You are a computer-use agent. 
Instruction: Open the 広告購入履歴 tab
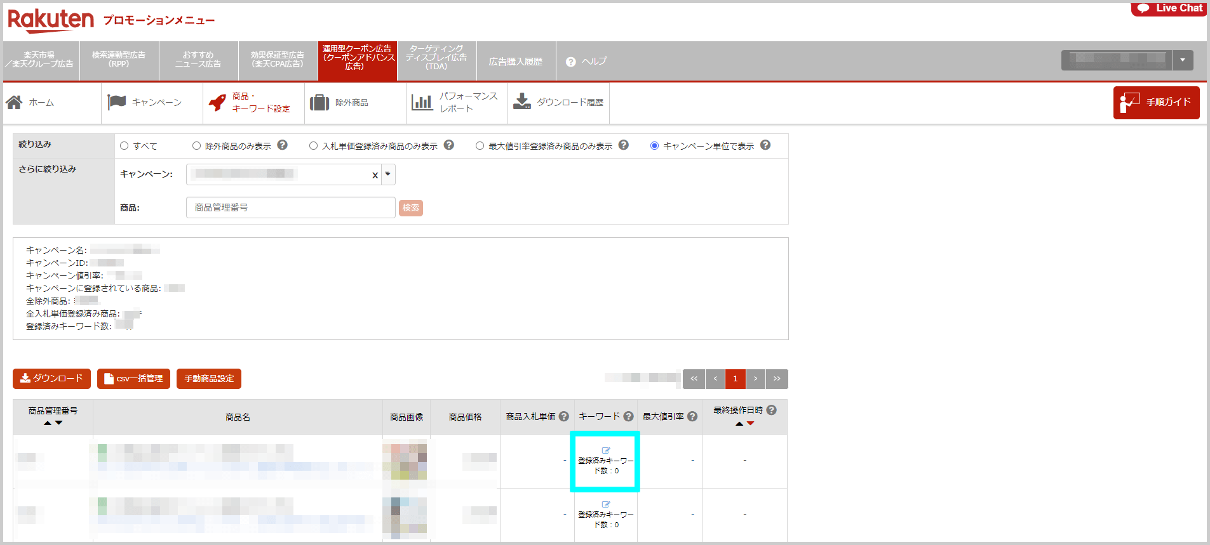(x=515, y=62)
